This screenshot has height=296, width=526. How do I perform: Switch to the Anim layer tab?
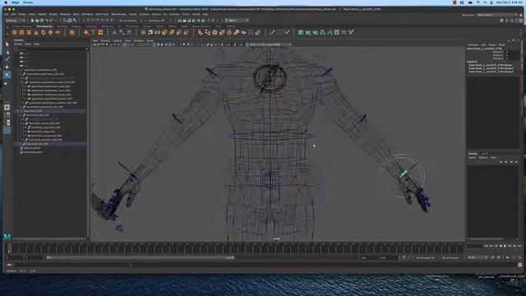[484, 154]
